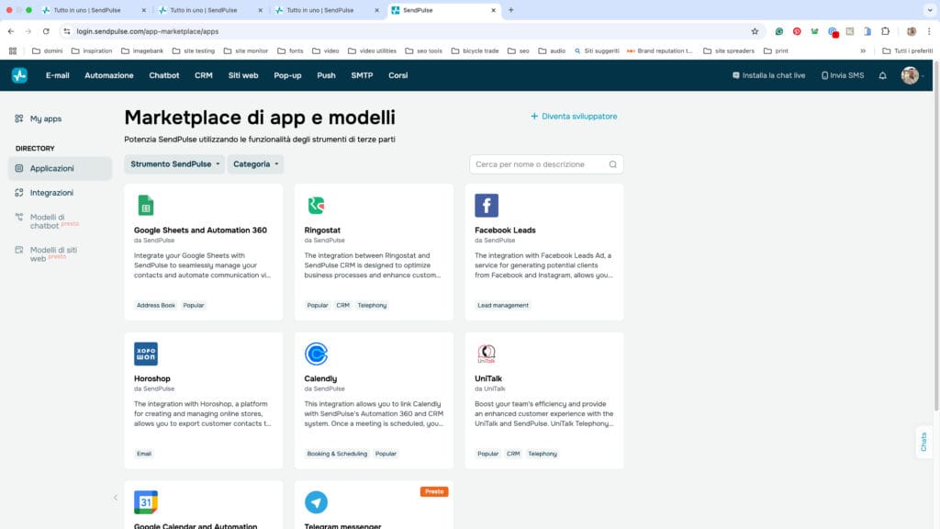Click the Telegram messenger icon
This screenshot has height=529, width=940.
pos(316,502)
